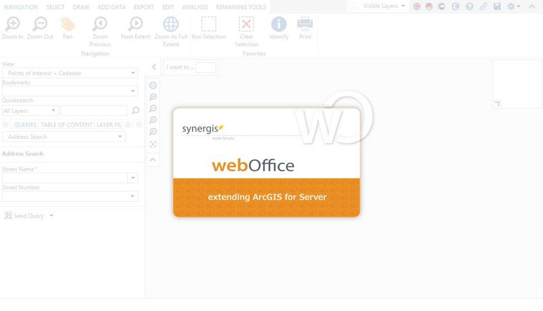Screen dimensions: 543x311
Task: Expand the Send Query options arrow
Action: coord(51,215)
